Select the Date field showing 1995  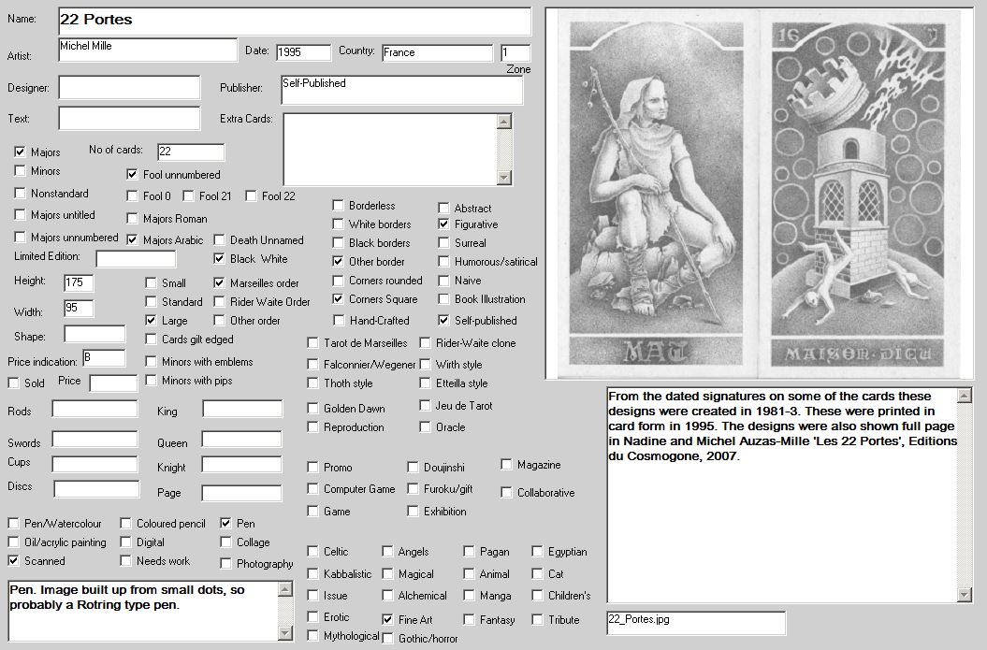[303, 52]
